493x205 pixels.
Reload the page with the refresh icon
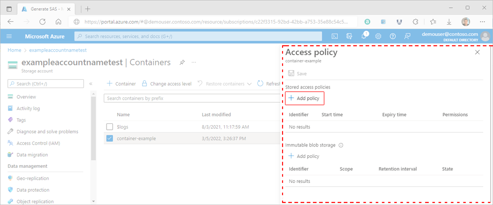click(x=42, y=22)
